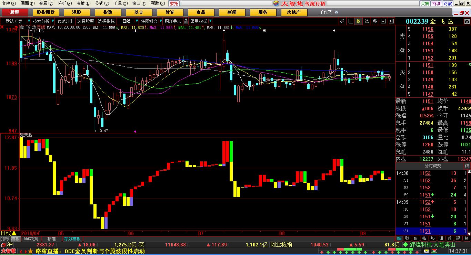Open the 窗口 menu
The image size is (471, 255).
139,3
